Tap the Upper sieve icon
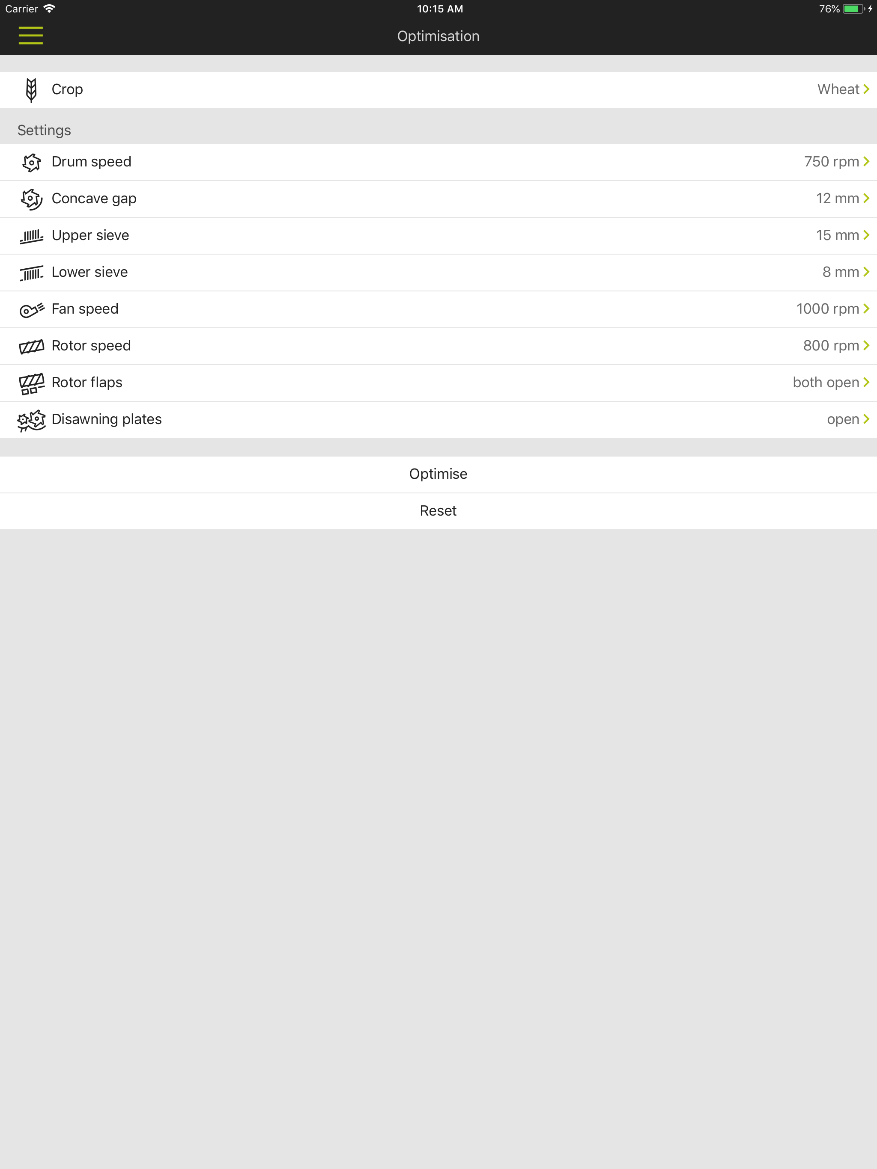Image resolution: width=877 pixels, height=1169 pixels. (x=31, y=236)
